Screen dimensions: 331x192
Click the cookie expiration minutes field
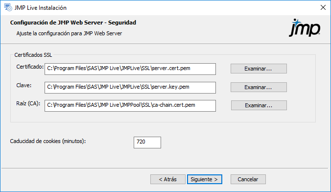[x=147, y=143]
